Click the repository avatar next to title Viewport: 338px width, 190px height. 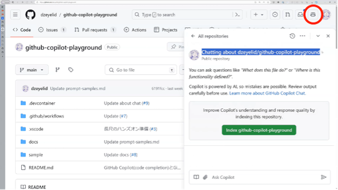[x=19, y=47]
